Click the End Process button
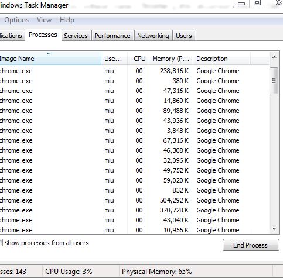This screenshot has height=278, width=283. coord(251,245)
